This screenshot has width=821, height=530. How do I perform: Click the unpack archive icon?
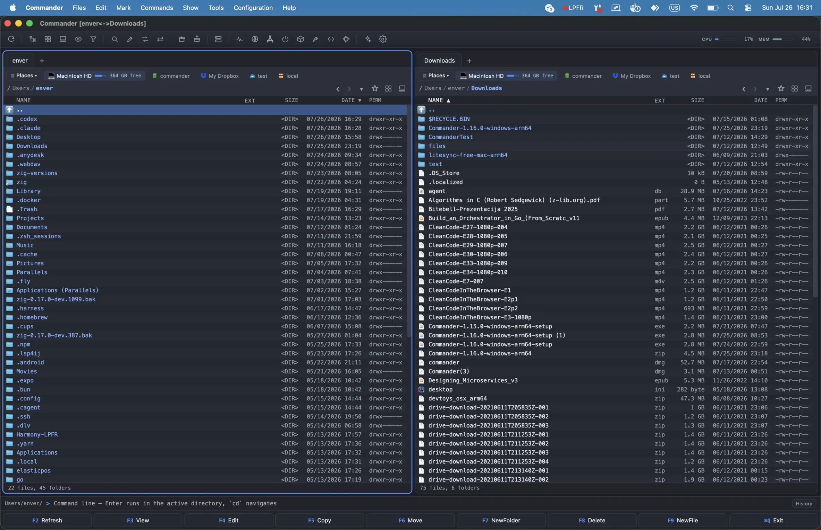pyautogui.click(x=197, y=39)
